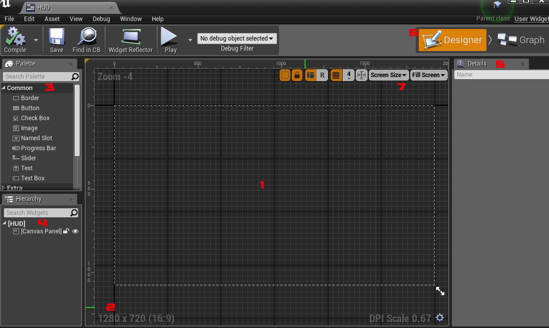Expand the Extra palette category
The image size is (549, 328).
(4, 188)
